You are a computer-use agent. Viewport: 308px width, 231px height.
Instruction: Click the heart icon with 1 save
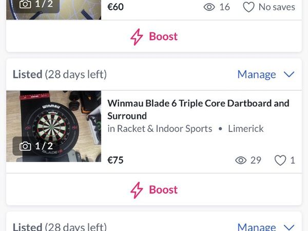[280, 160]
